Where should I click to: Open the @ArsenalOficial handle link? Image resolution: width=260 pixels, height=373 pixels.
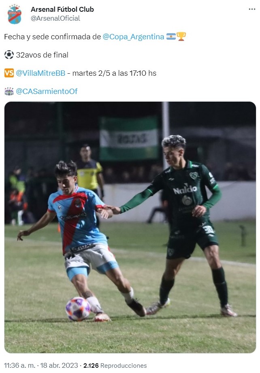[55, 18]
